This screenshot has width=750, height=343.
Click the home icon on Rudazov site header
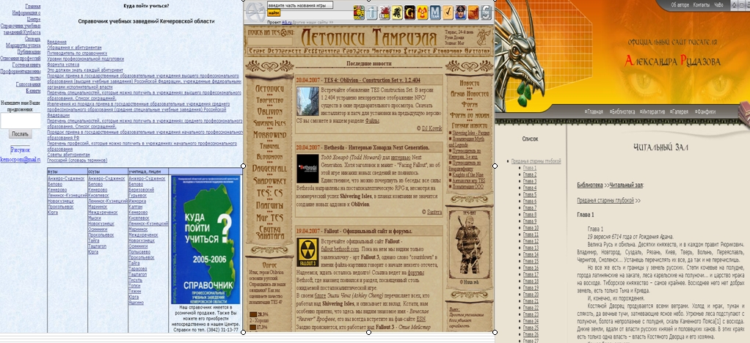(735, 5)
